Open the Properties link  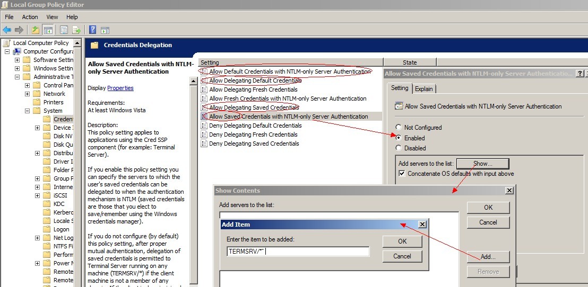click(120, 88)
